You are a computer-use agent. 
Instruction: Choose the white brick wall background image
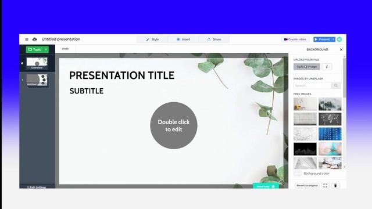click(x=305, y=119)
